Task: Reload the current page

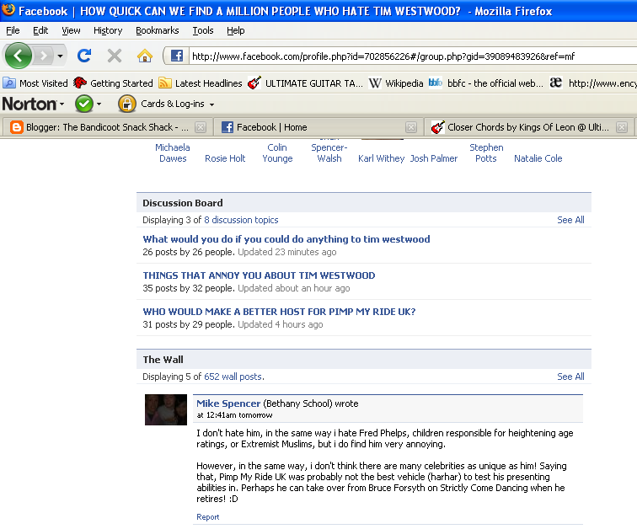Action: pyautogui.click(x=84, y=56)
